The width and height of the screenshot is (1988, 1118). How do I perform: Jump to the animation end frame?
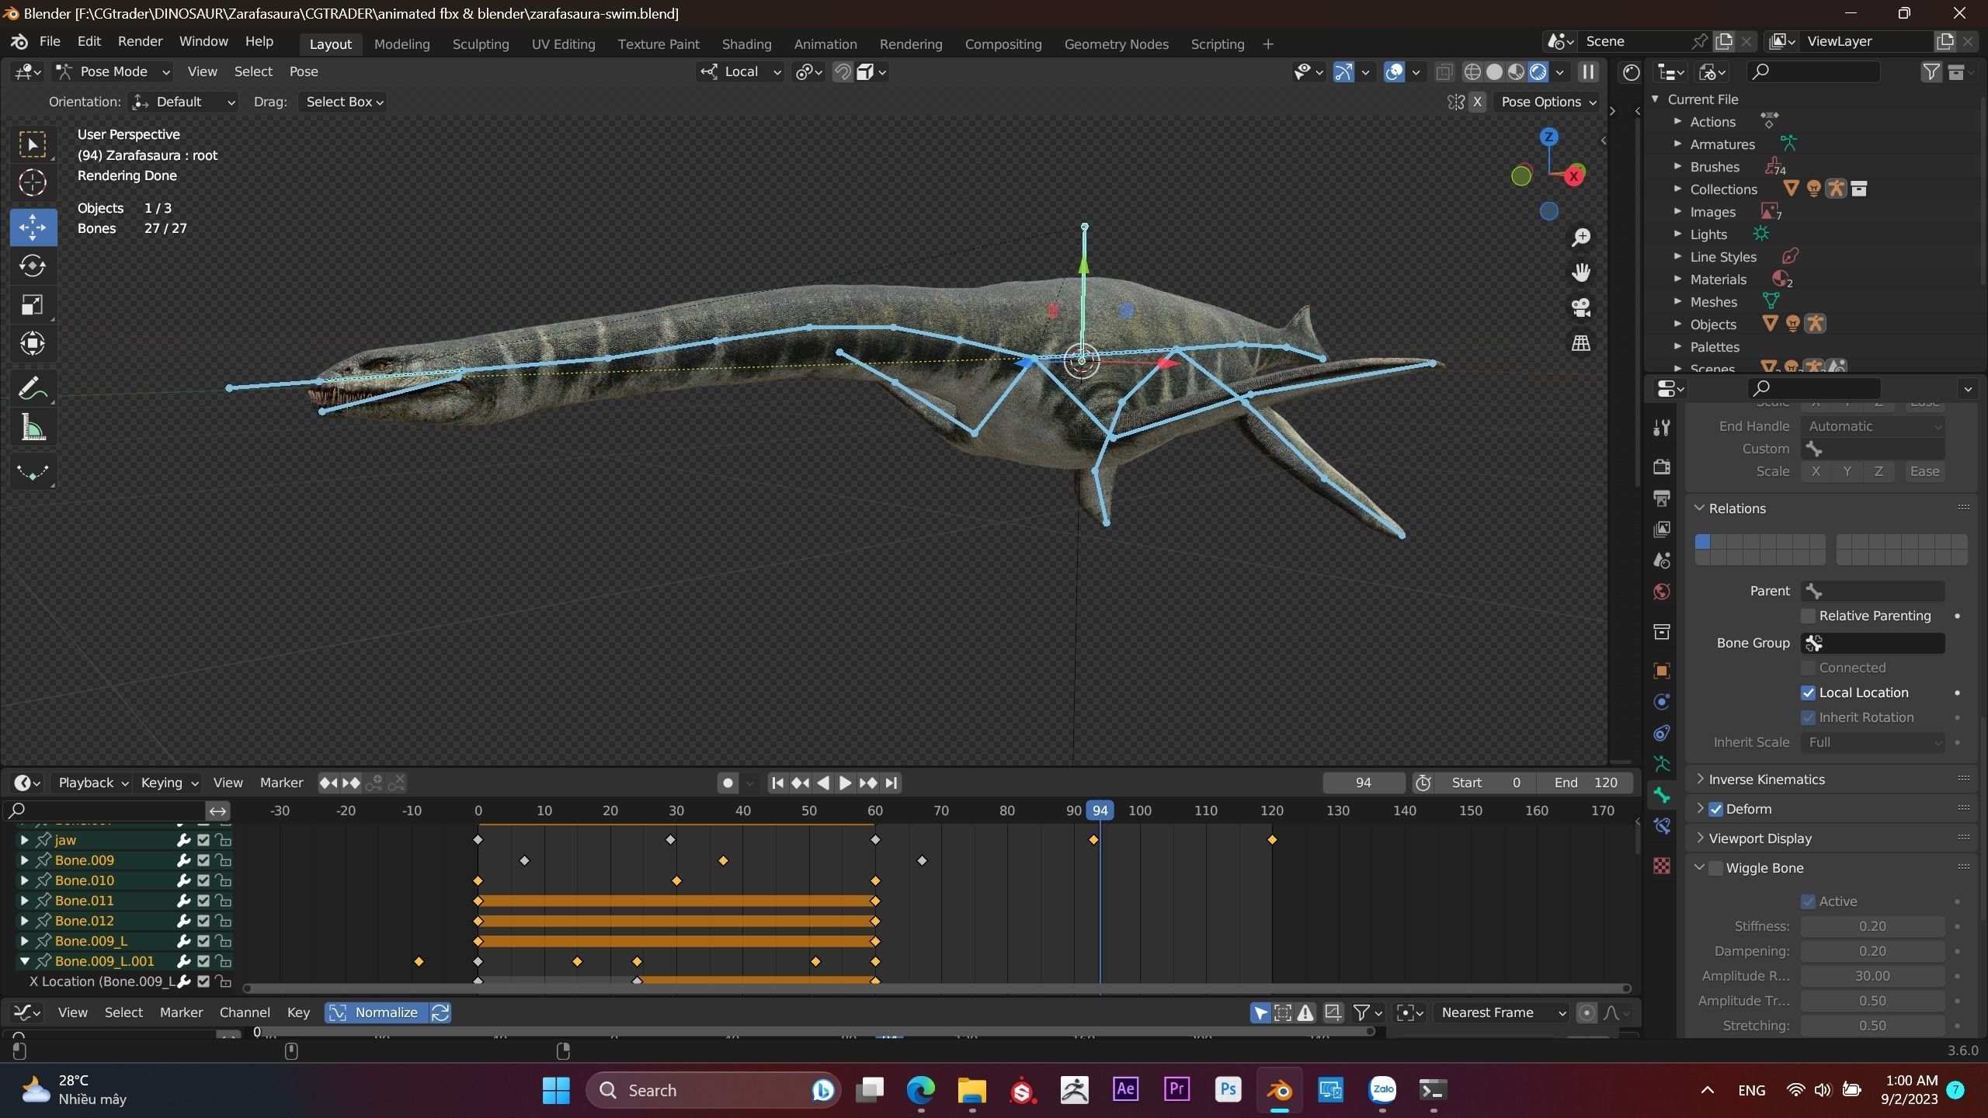(891, 783)
